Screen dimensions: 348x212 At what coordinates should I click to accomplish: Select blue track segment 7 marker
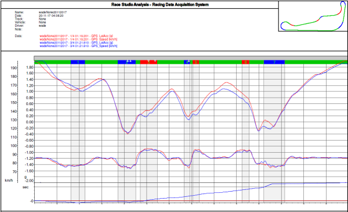point(274,62)
